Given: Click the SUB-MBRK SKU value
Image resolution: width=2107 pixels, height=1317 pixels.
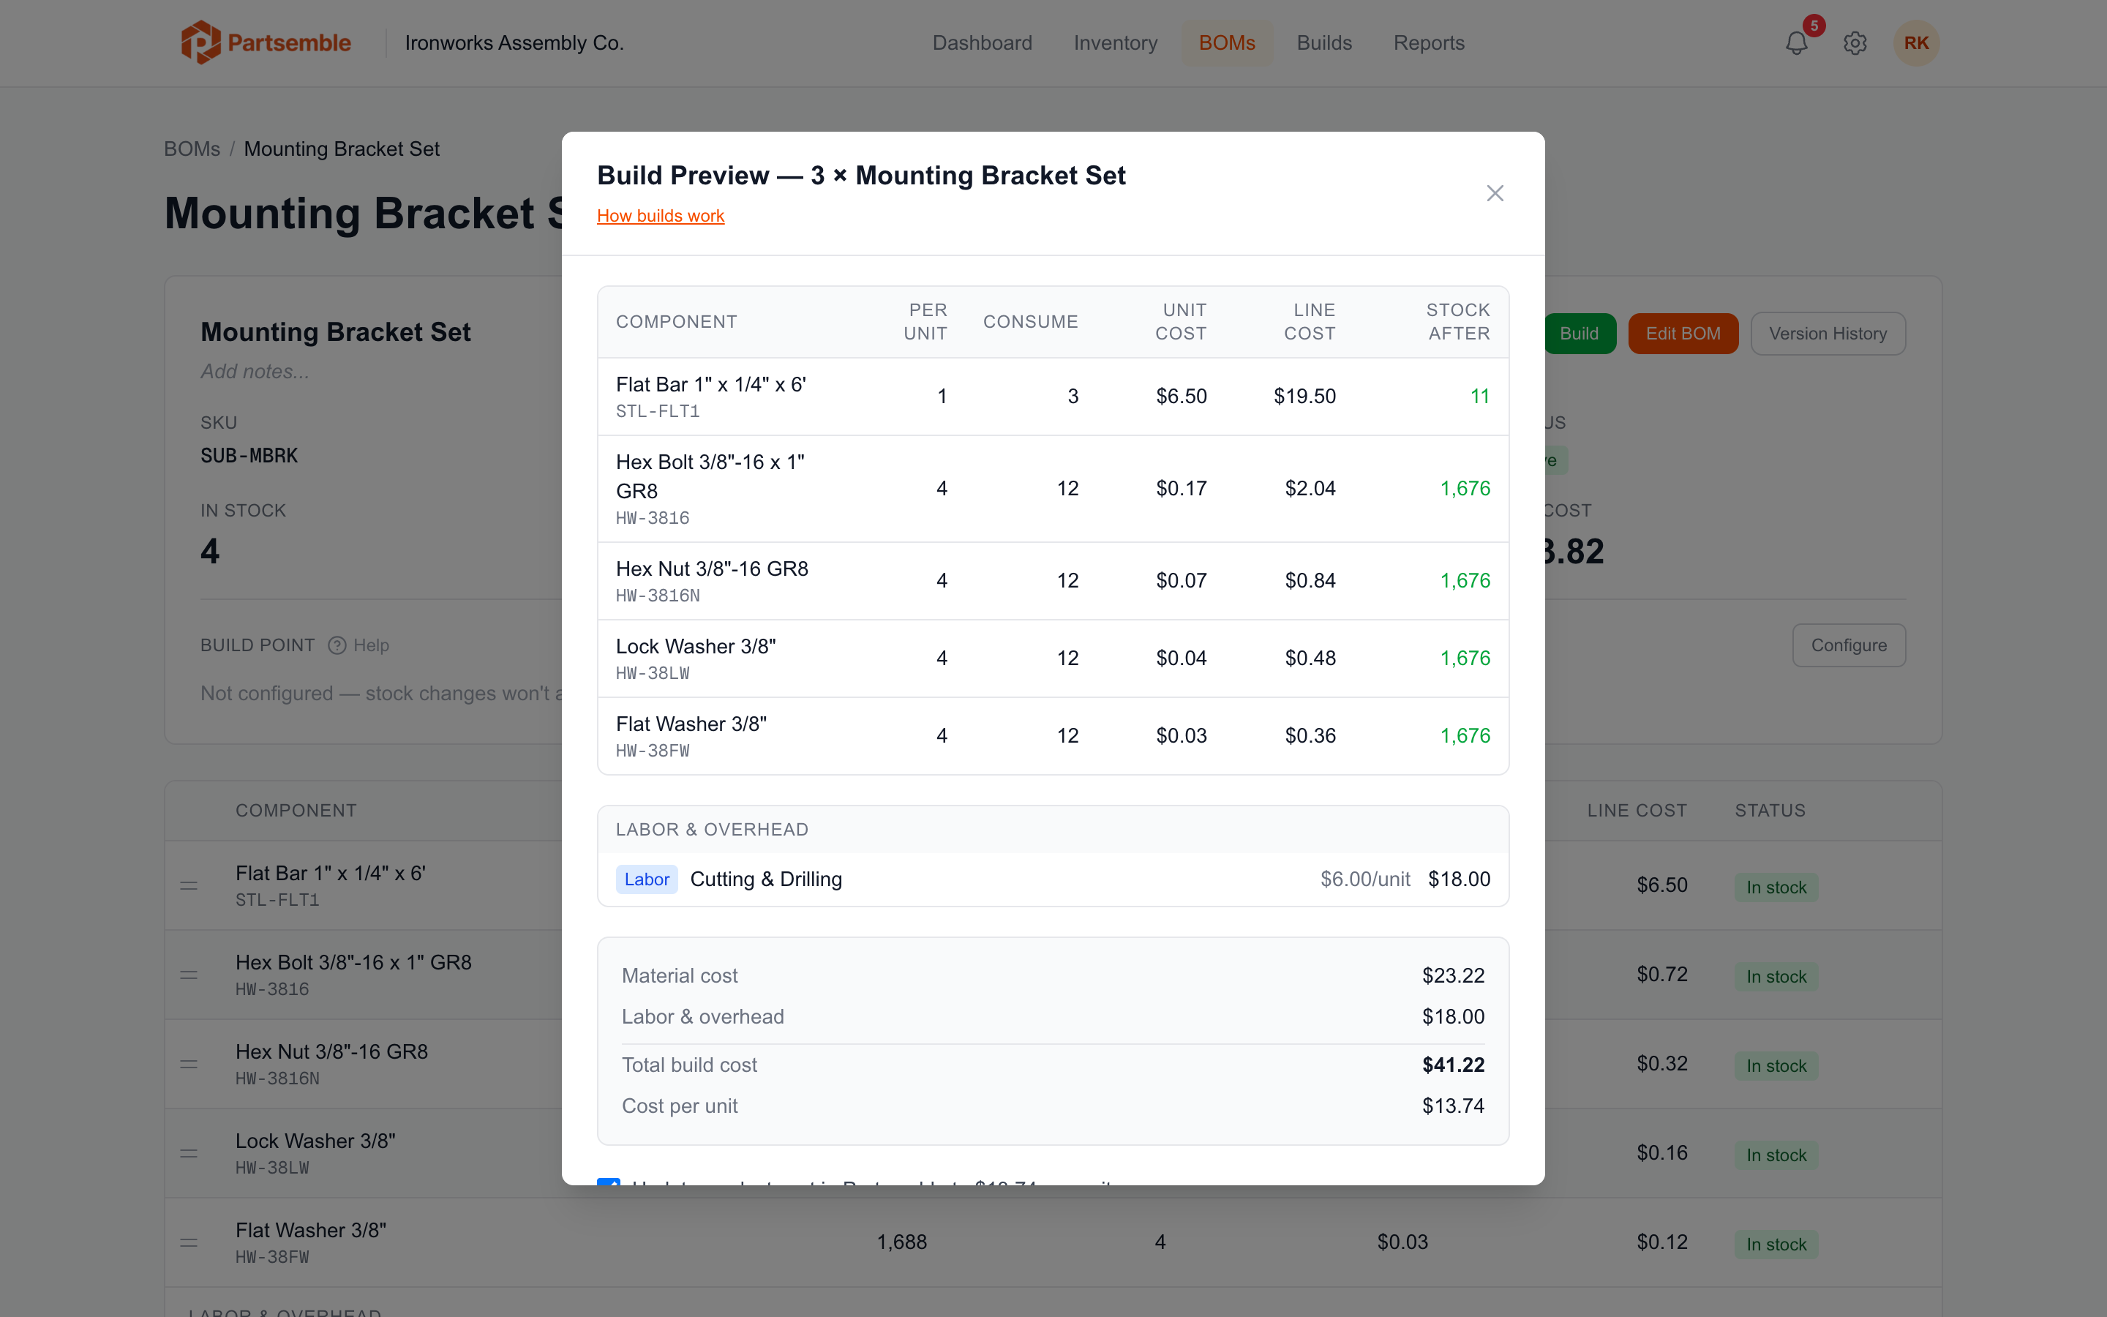Looking at the screenshot, I should pos(249,456).
